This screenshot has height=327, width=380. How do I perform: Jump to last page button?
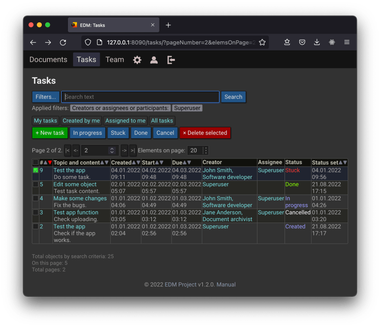tap(133, 150)
